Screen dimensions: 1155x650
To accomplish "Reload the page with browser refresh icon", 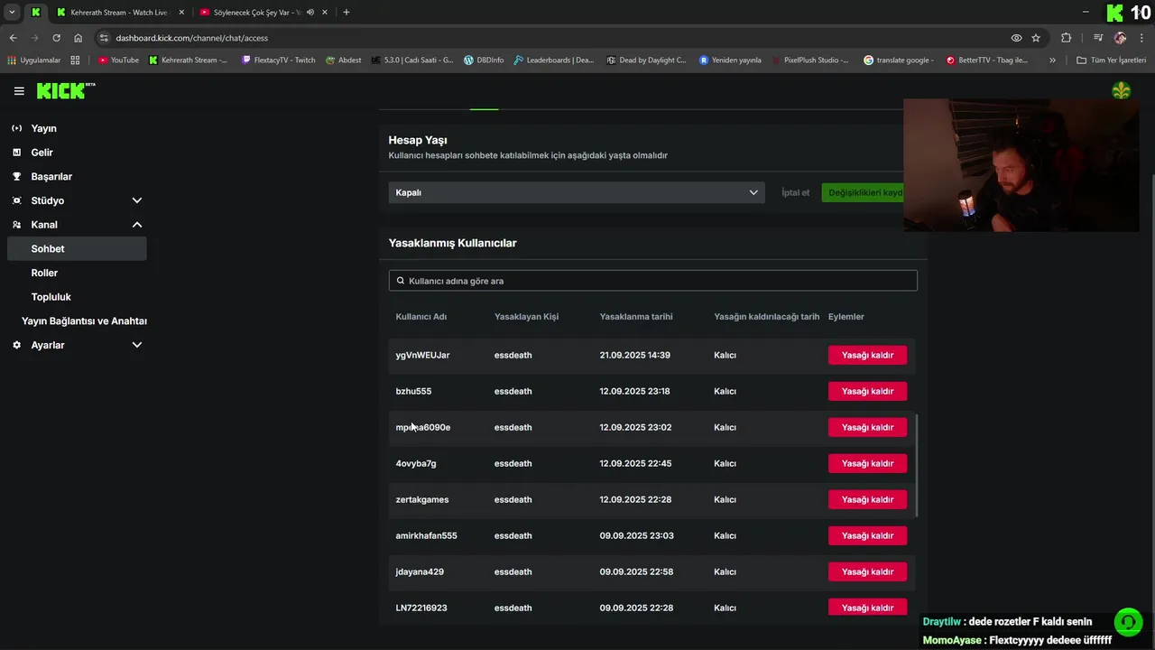I will click(x=57, y=38).
